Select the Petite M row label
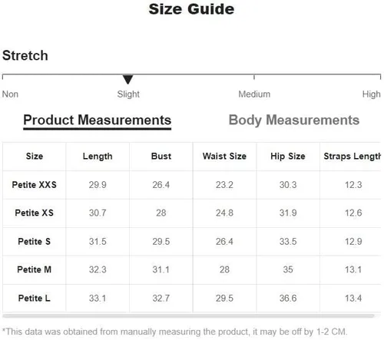Viewport: 384px width, 340px height. pyautogui.click(x=35, y=269)
